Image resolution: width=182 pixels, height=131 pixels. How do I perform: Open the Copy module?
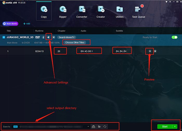(44, 11)
